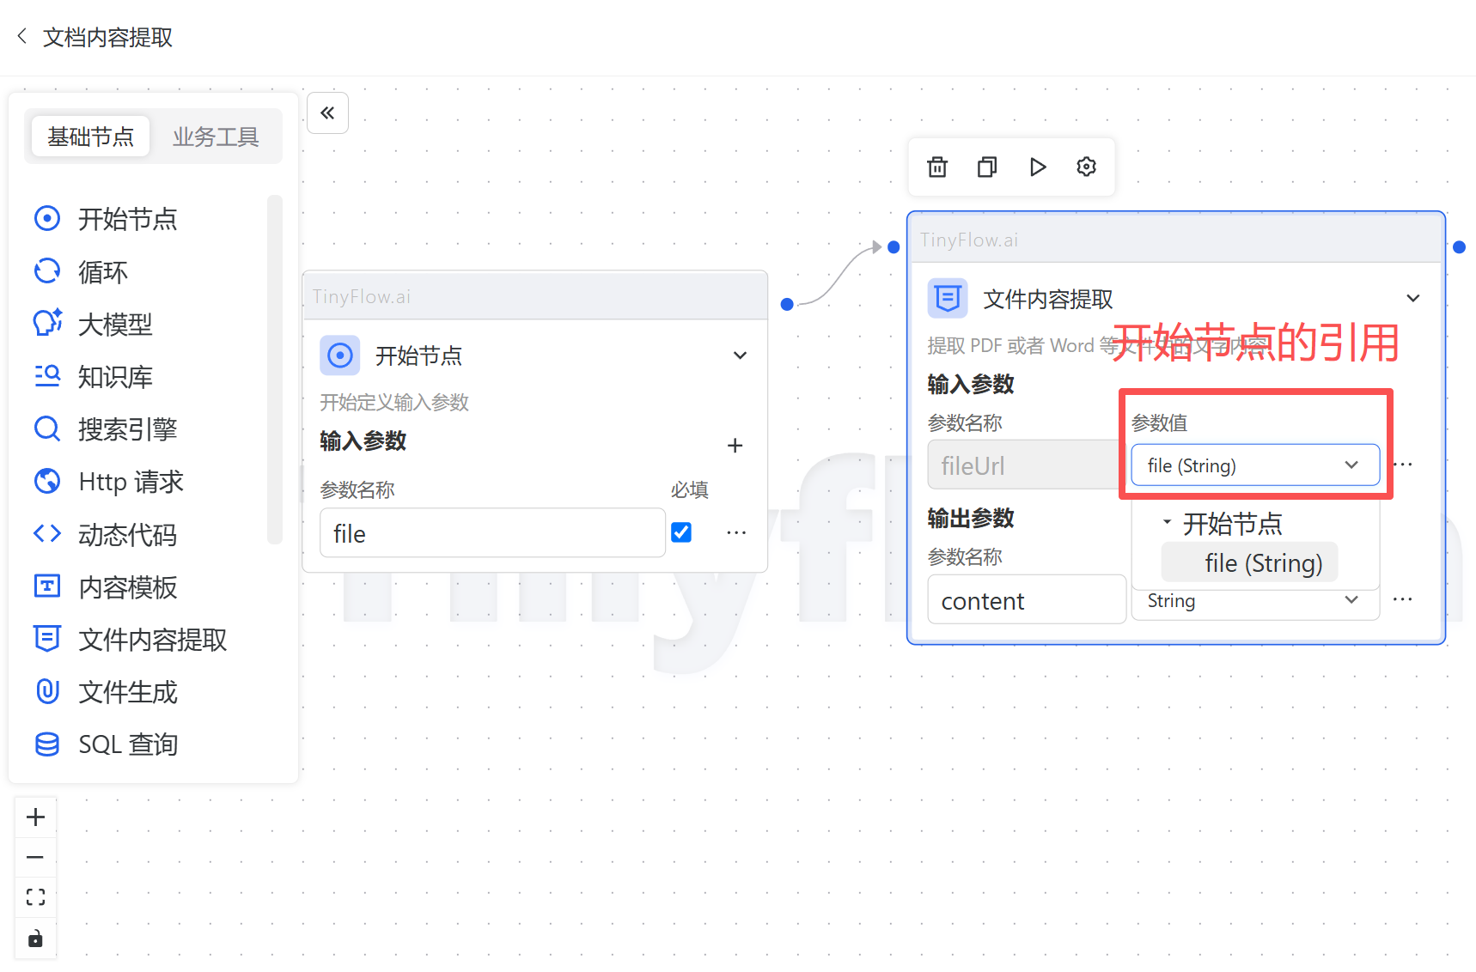The height and width of the screenshot is (972, 1476).
Task: Zoom out on the canvas
Action: coord(35,857)
